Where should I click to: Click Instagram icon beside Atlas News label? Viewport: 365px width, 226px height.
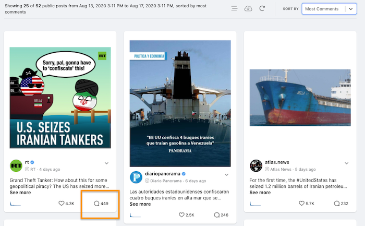267,169
